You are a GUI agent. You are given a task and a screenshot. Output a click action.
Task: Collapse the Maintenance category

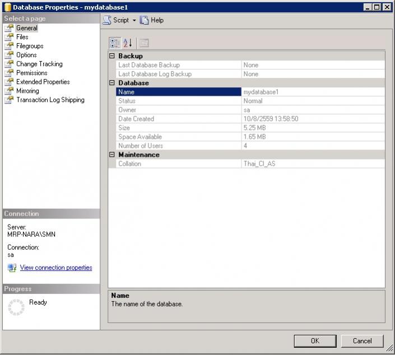tap(112, 155)
